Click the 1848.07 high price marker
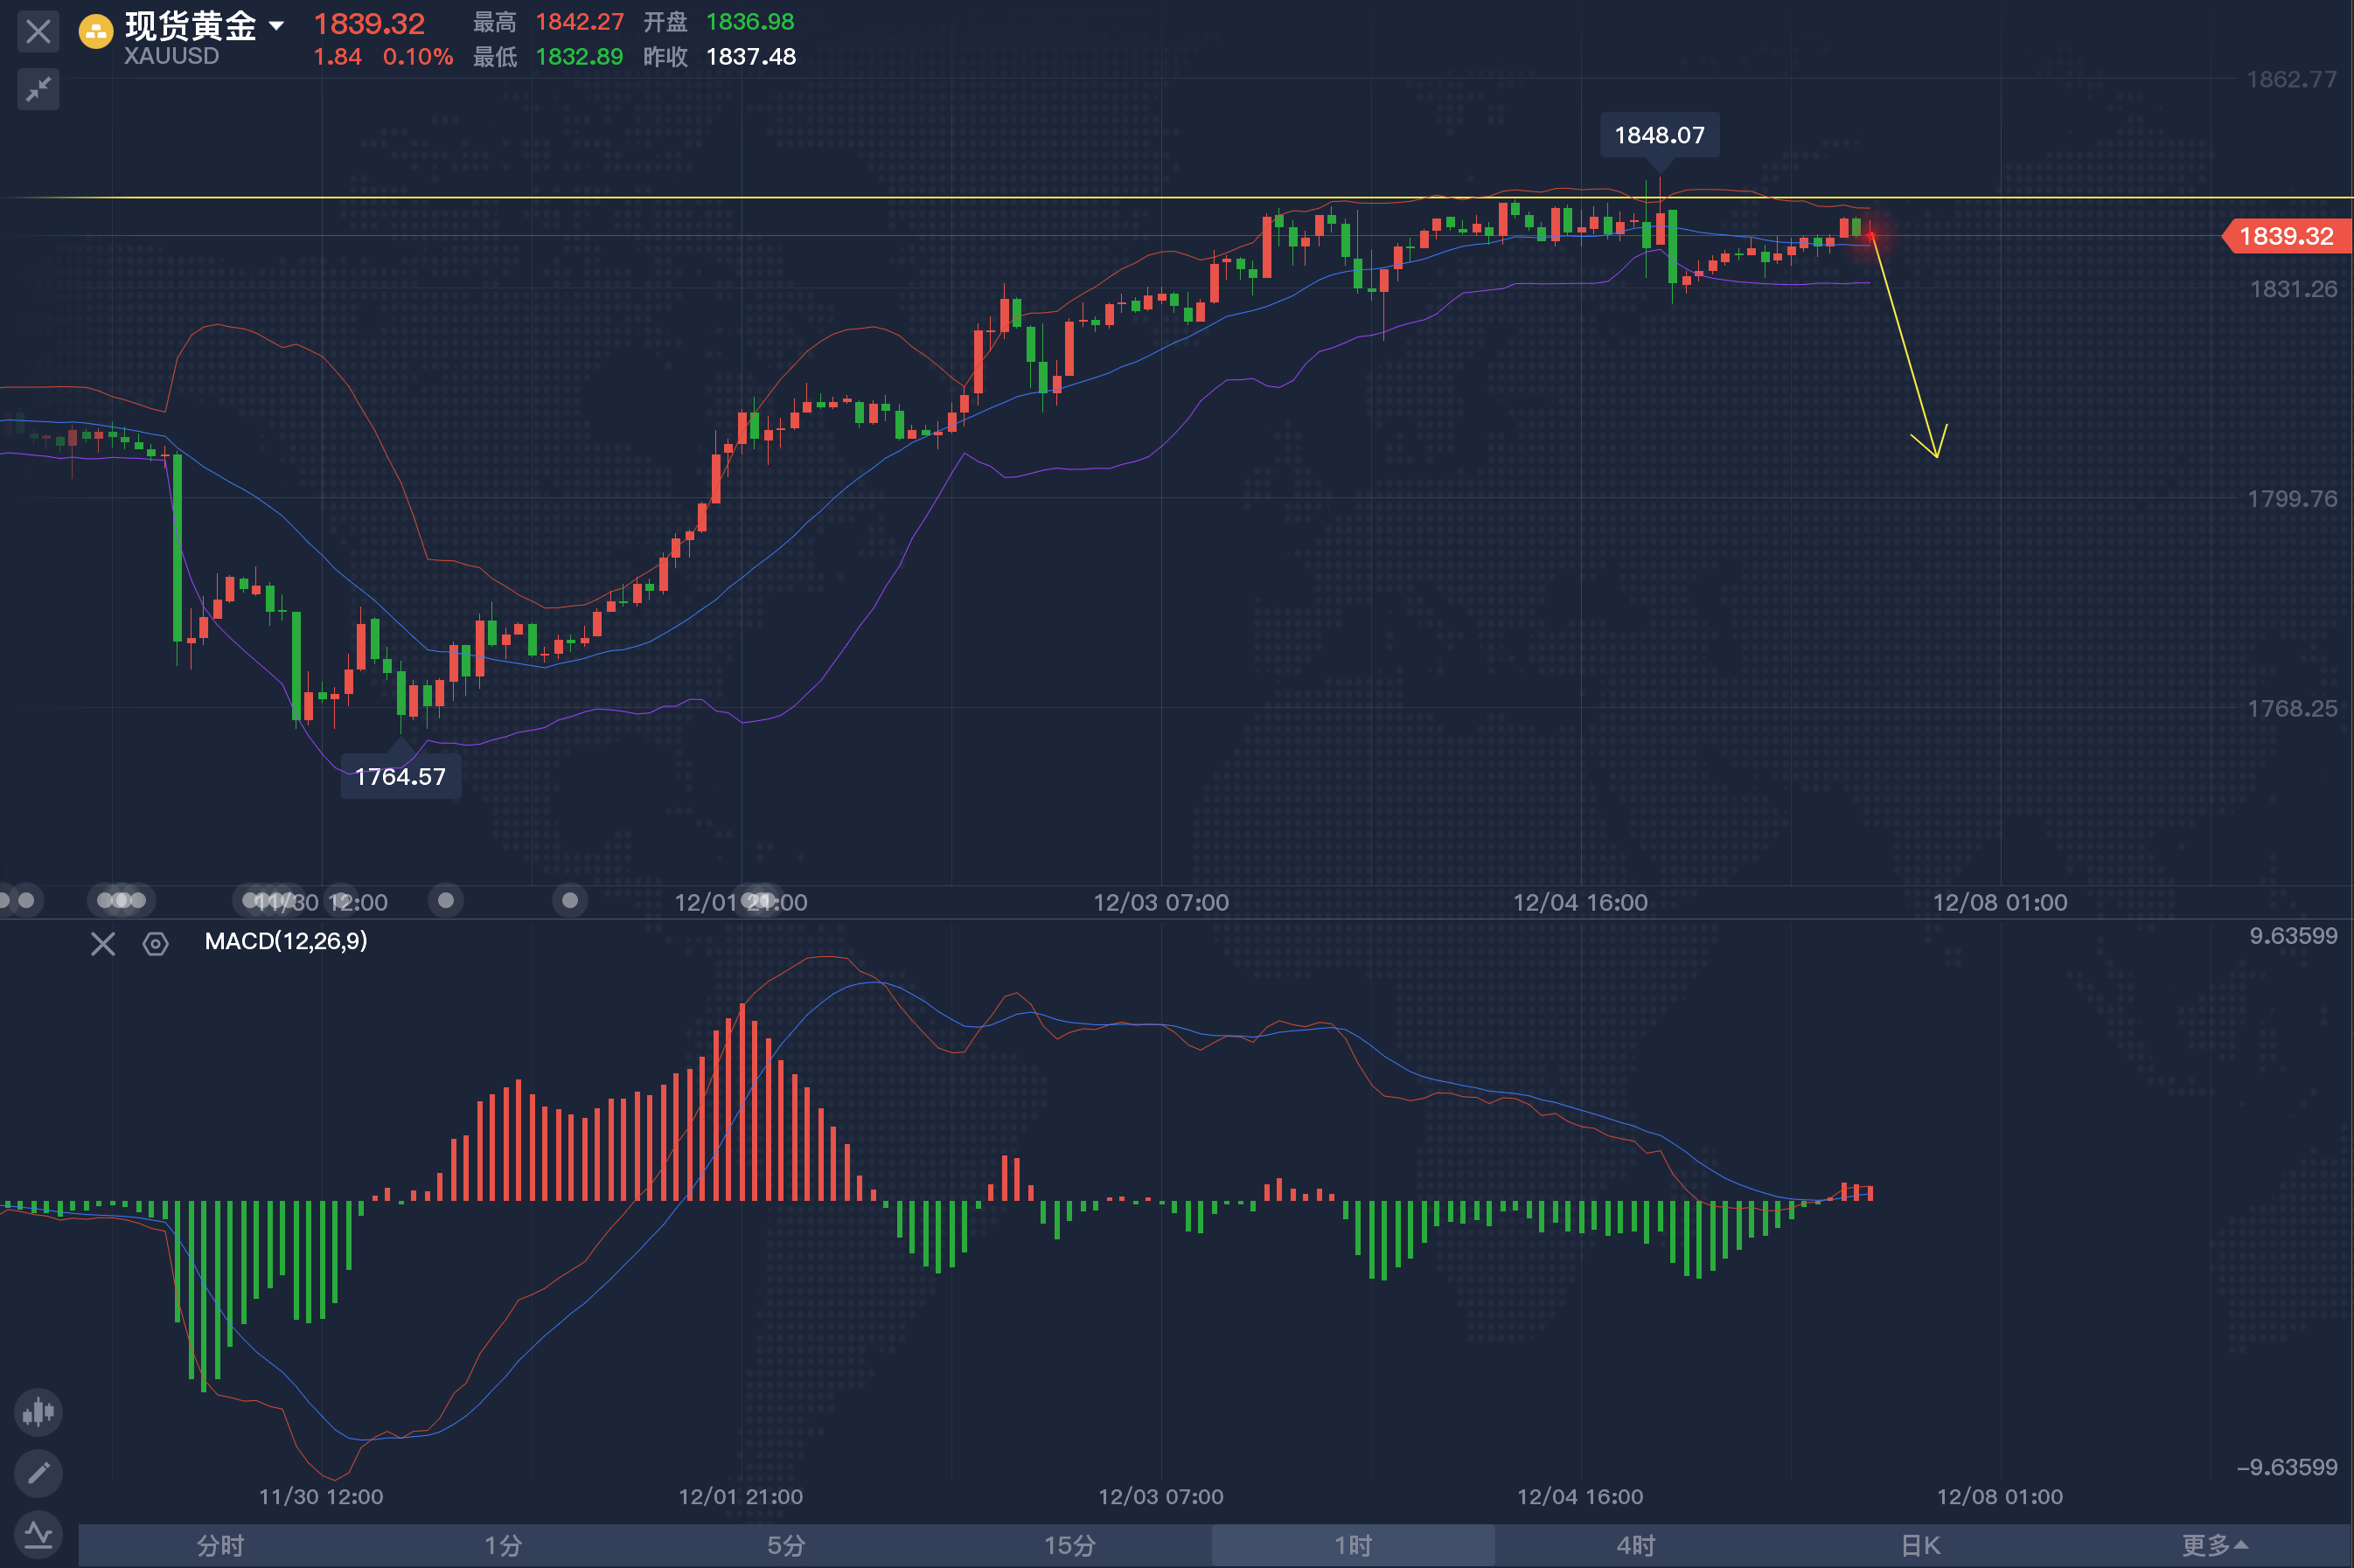Image resolution: width=2354 pixels, height=1568 pixels. tap(1659, 135)
